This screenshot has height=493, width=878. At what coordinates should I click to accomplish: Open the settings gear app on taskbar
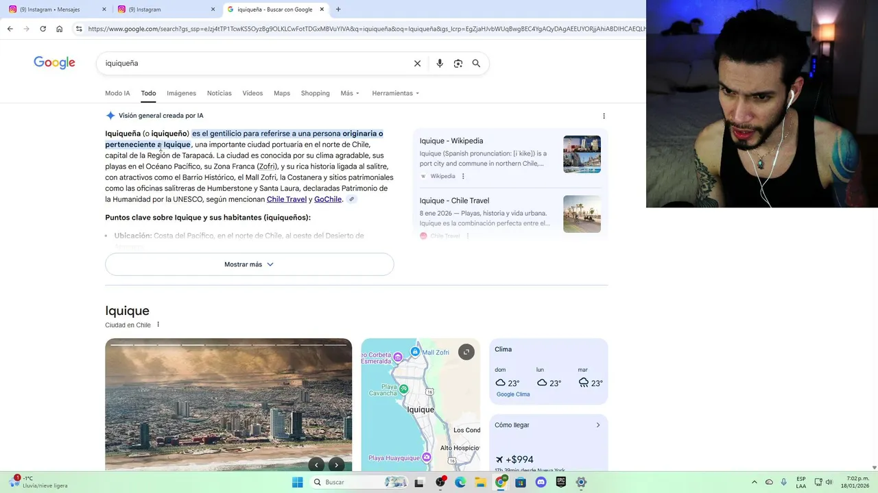click(x=581, y=482)
